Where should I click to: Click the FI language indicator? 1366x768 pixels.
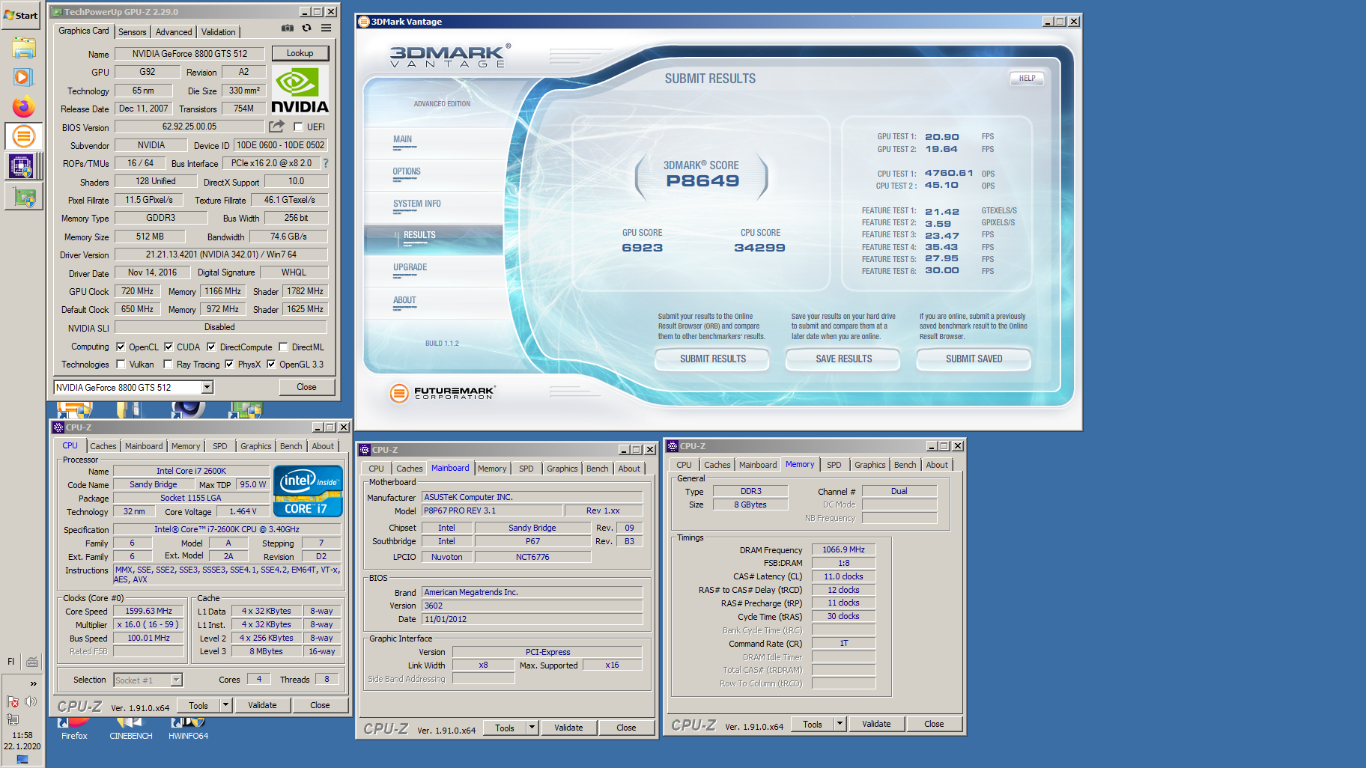pos(10,662)
